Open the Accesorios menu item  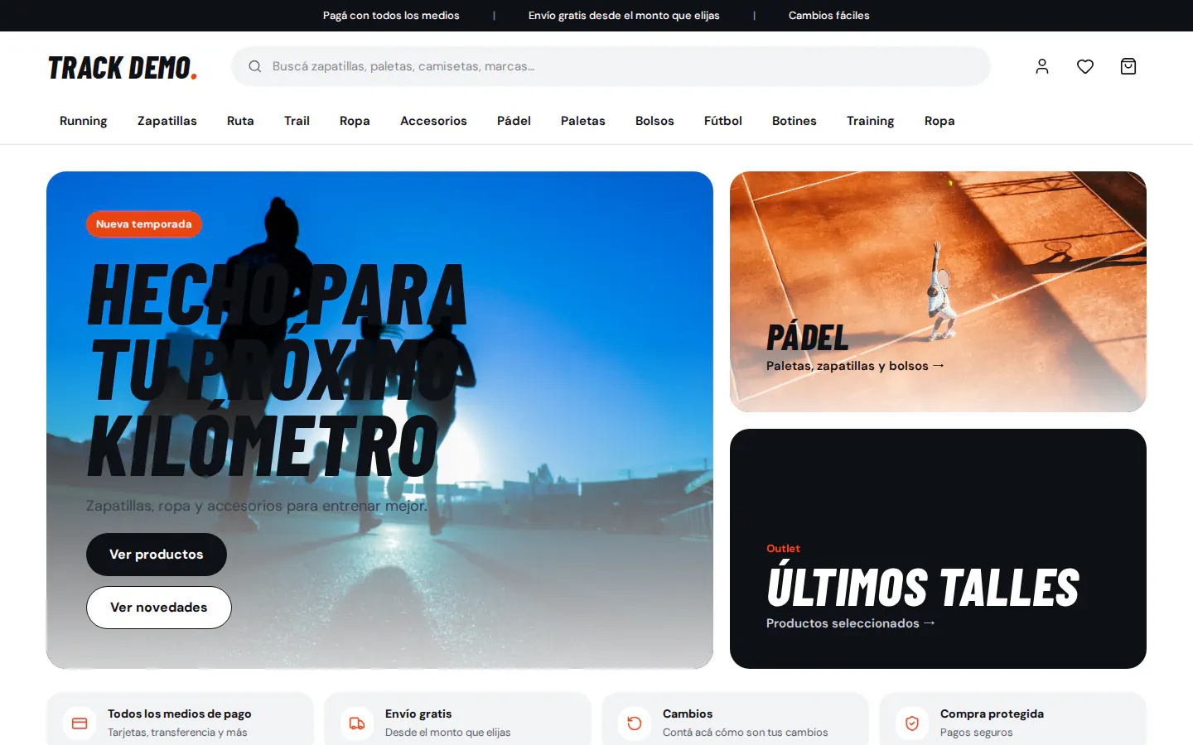click(x=433, y=121)
